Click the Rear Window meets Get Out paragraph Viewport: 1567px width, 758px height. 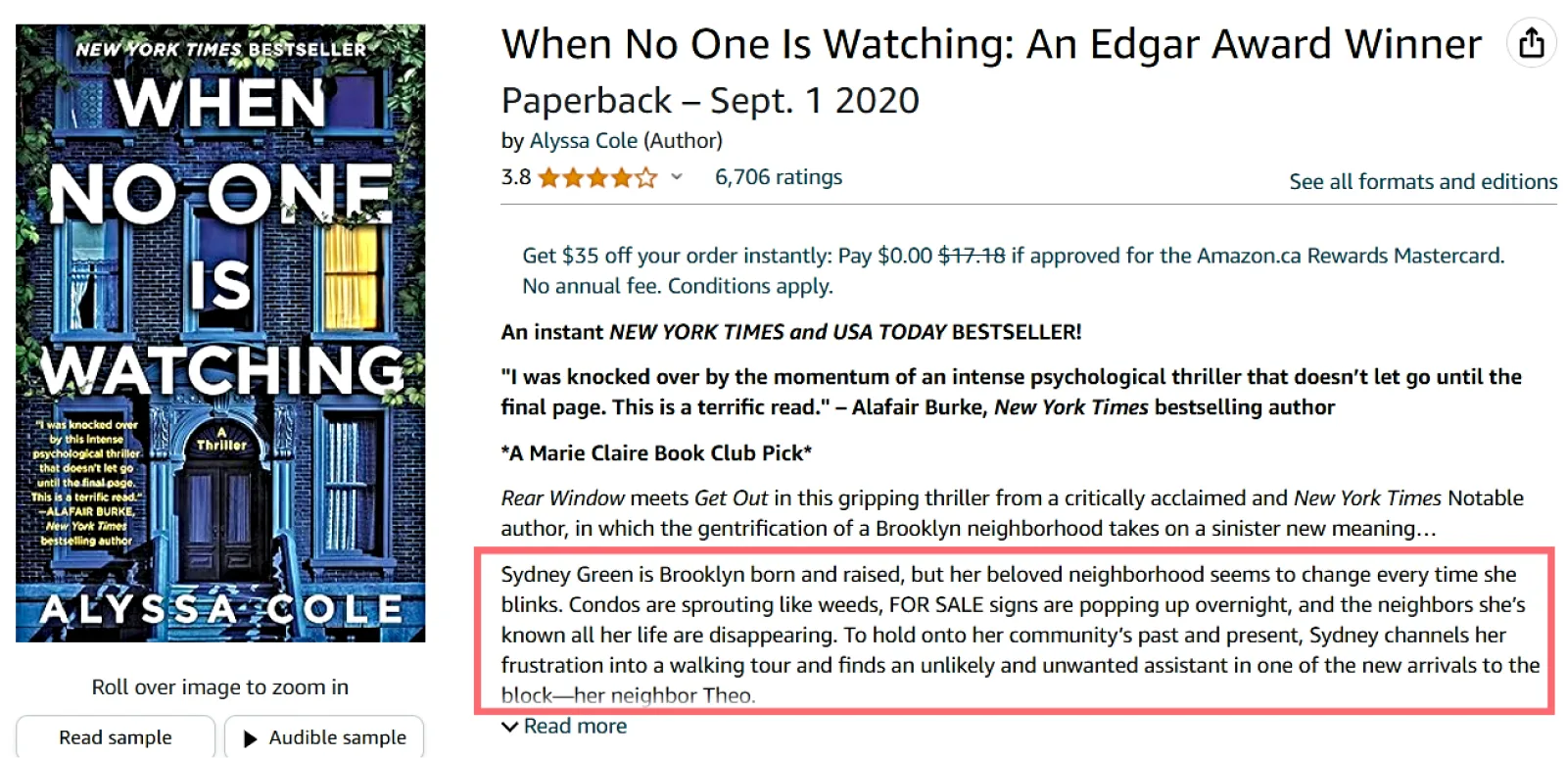click(x=1011, y=513)
